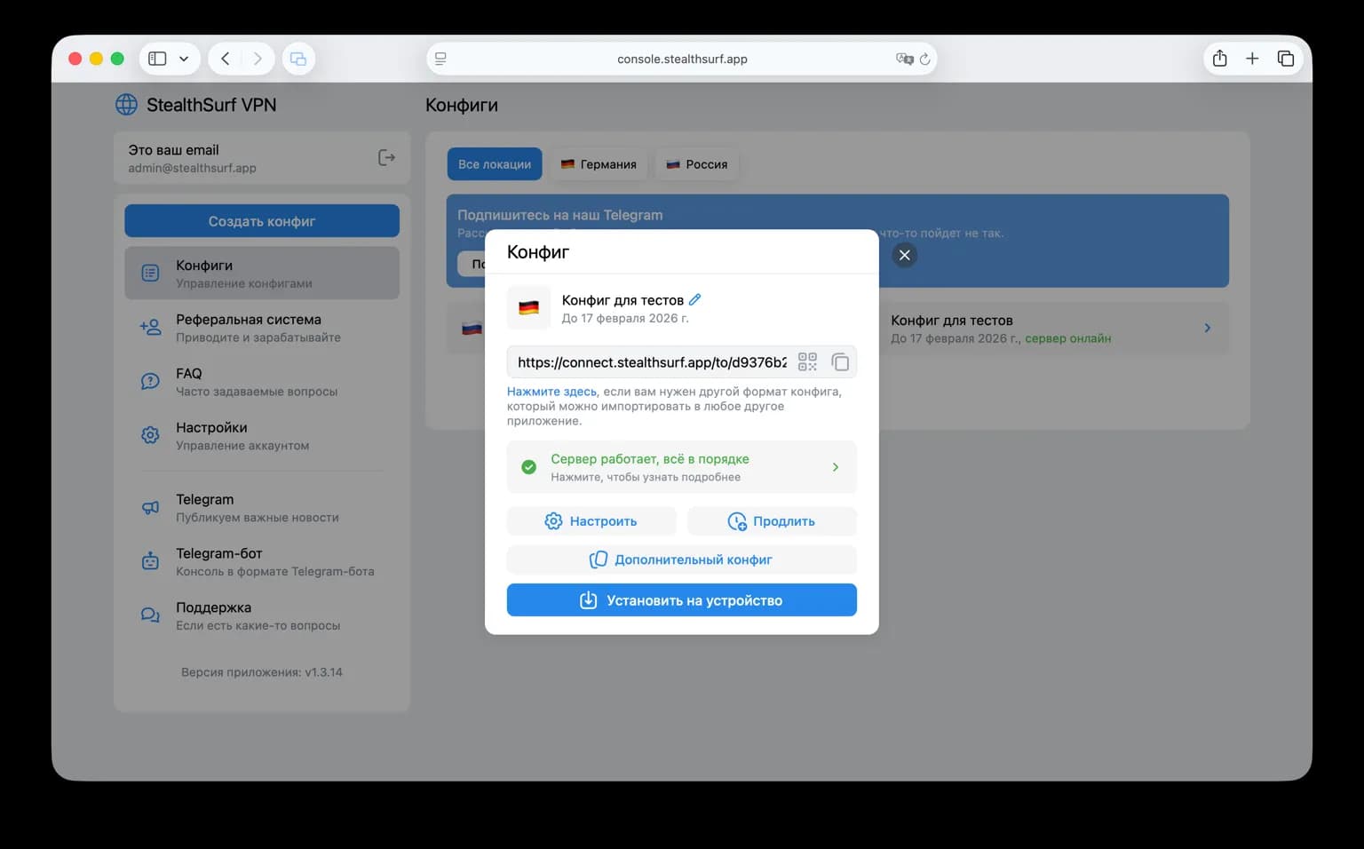Close the Конфиг dialog with X button
This screenshot has height=849, width=1364.
pyautogui.click(x=904, y=255)
